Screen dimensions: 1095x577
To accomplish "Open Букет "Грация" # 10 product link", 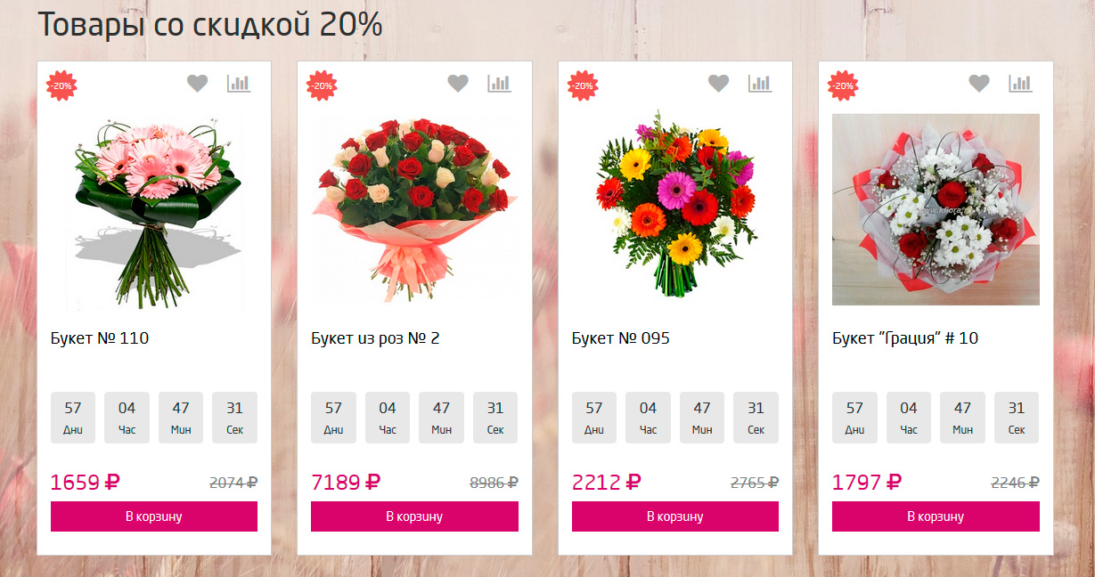I will (905, 338).
